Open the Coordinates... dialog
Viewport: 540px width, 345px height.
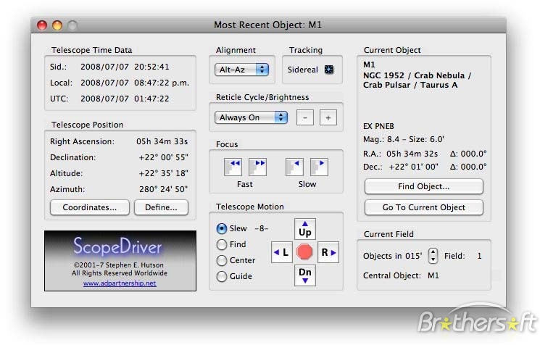pyautogui.click(x=90, y=207)
